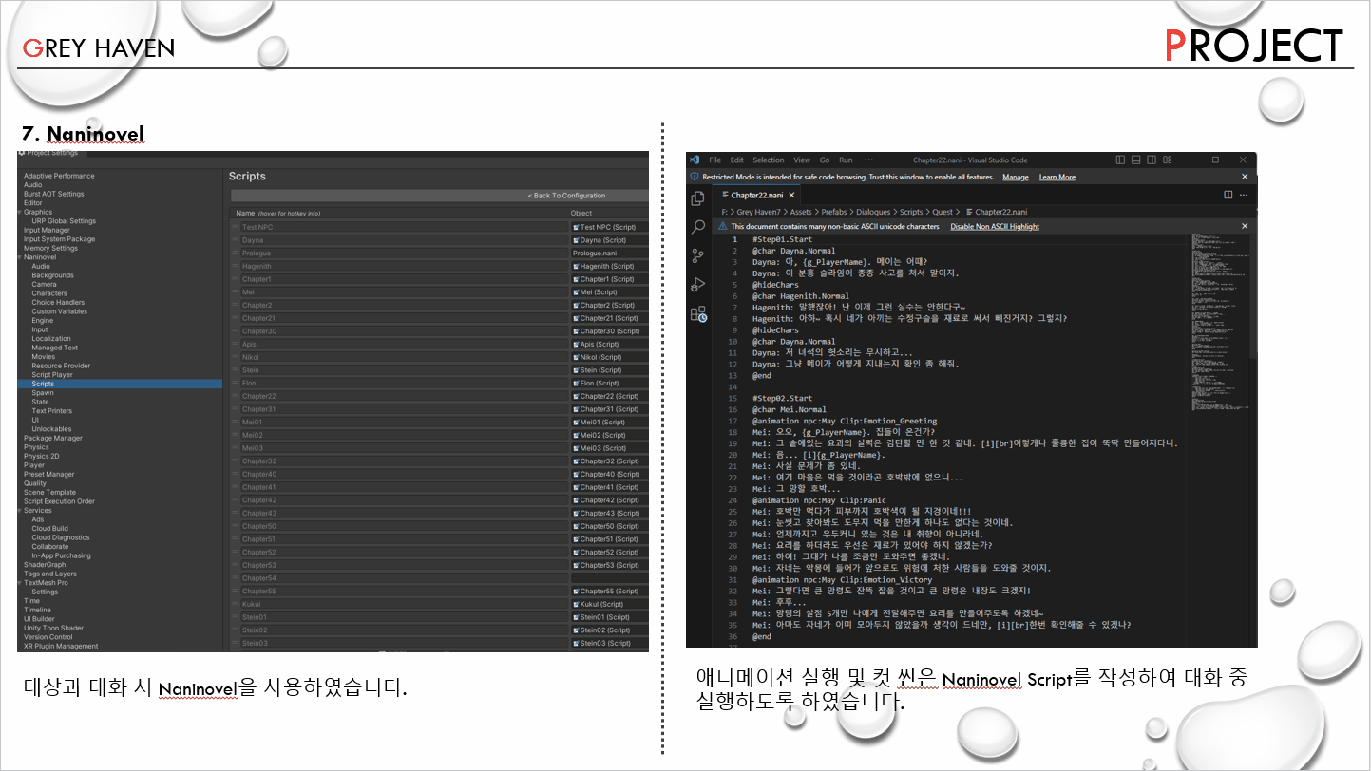
Task: Open View menu in VS Code
Action: pos(802,160)
